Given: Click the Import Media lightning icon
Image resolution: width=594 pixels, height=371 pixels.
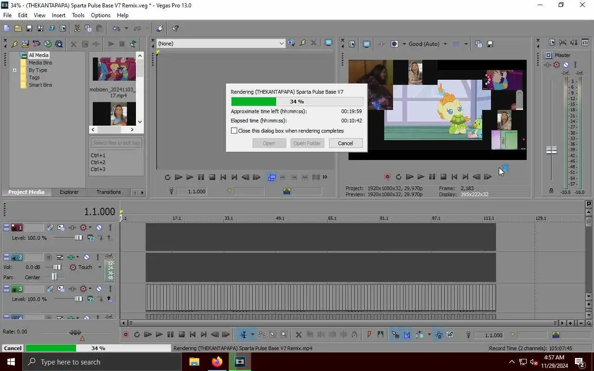Looking at the screenshot, I should (x=14, y=44).
